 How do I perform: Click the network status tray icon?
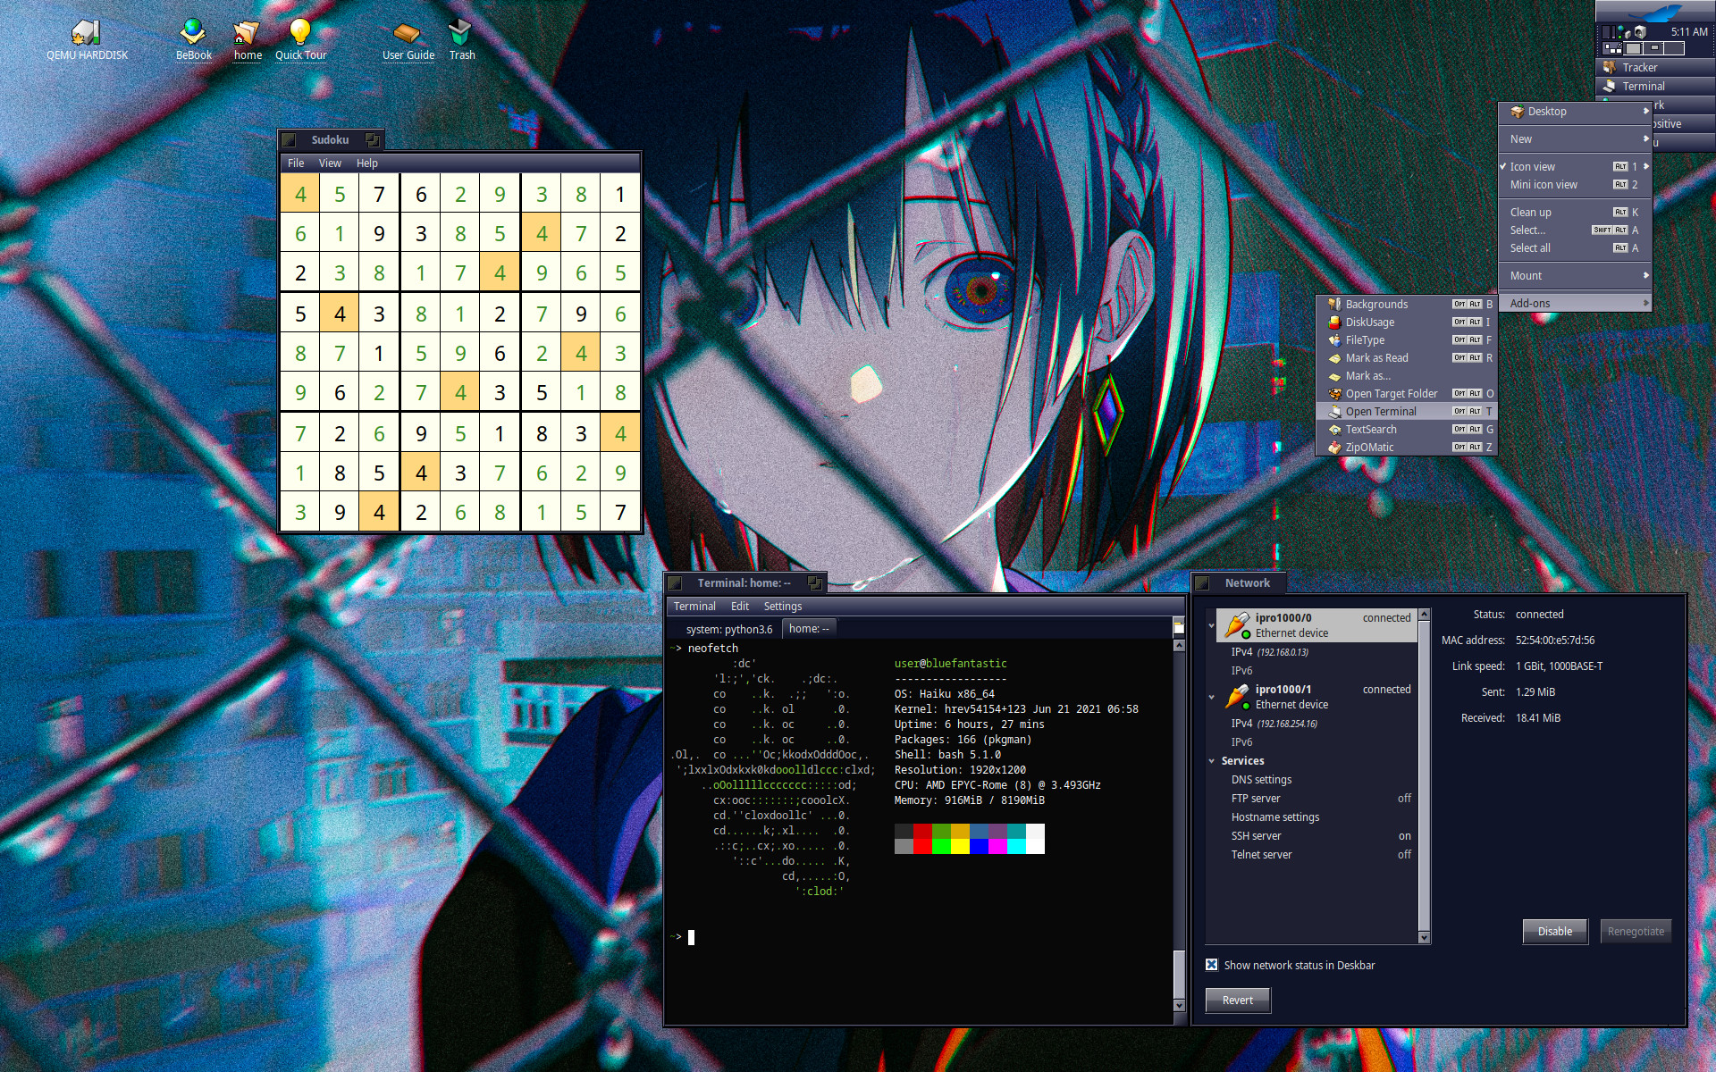(x=1623, y=32)
